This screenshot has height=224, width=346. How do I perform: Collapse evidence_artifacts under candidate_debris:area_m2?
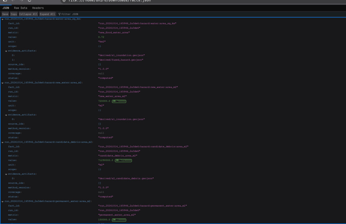click(6, 174)
